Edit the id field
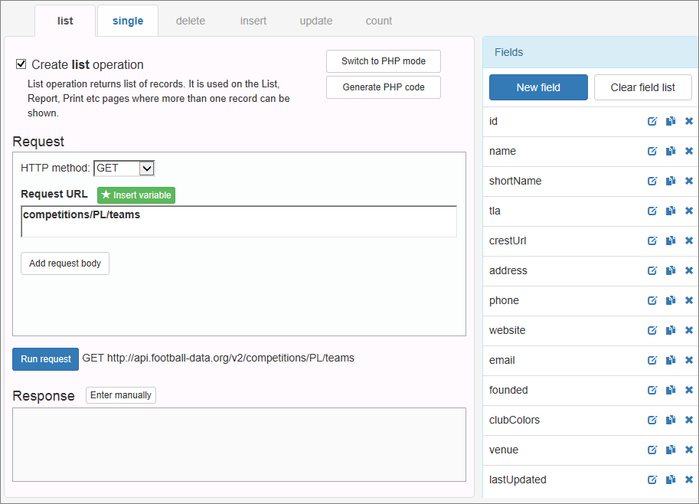Screen dimensions: 699x504 [x=652, y=121]
